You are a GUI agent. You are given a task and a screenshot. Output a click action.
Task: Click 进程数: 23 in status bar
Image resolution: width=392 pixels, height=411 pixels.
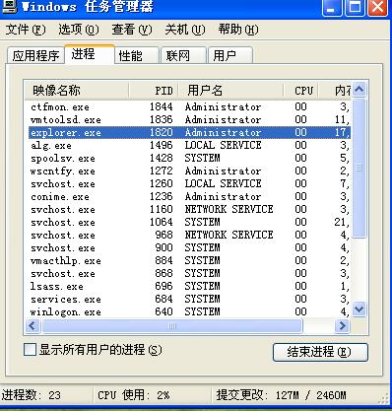click(32, 395)
